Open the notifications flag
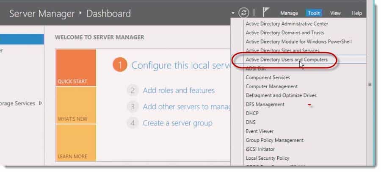 [265, 12]
